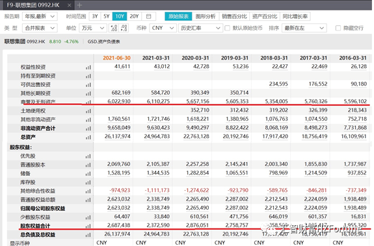Screen dimensions: 374x246
Task: Select 3Y time range
Action: [95, 16]
